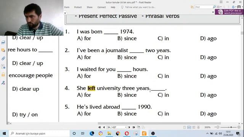Open Opera browser from taskbar
Viewport: 244px width, 137px height.
point(127,134)
